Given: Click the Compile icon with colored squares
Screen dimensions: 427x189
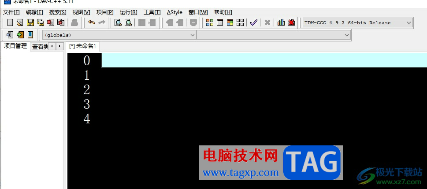Looking at the screenshot, I should click(x=210, y=22).
